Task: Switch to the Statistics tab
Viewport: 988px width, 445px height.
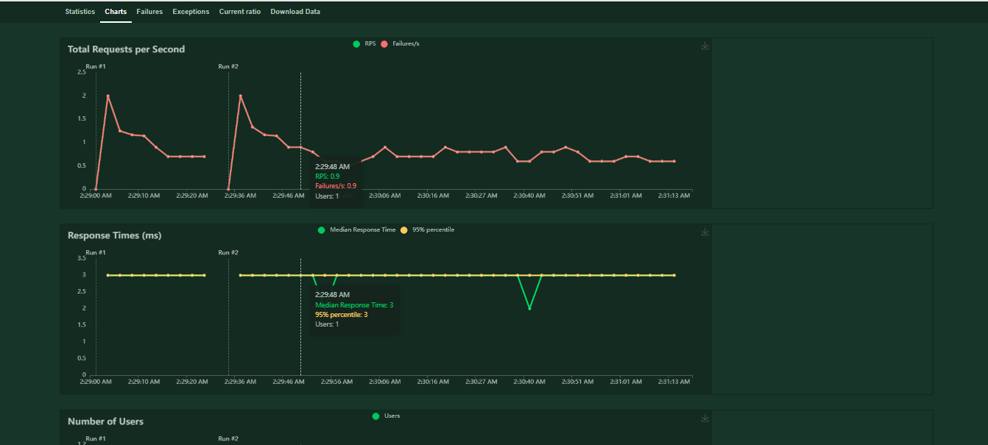Action: (80, 11)
